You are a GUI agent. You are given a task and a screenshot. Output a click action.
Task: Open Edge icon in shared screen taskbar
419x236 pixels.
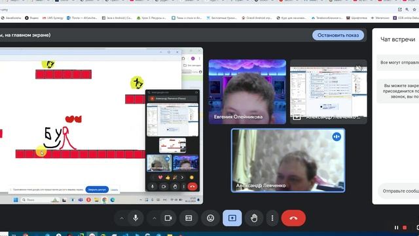[113, 200]
